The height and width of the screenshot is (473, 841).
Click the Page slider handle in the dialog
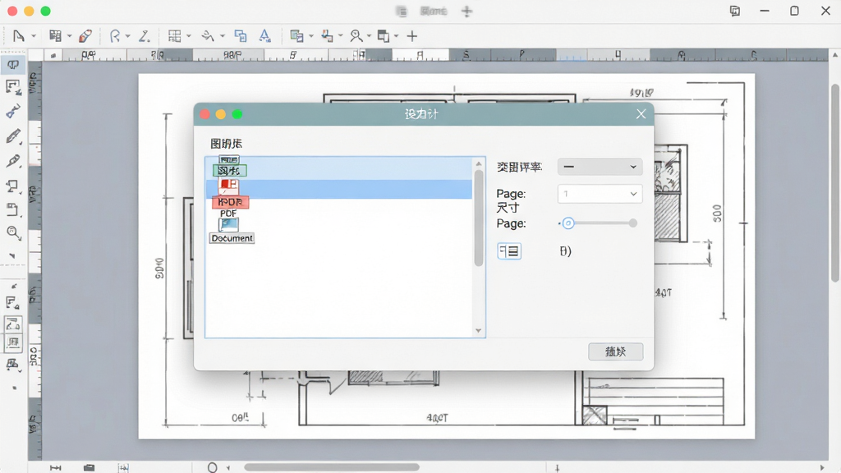pyautogui.click(x=568, y=223)
